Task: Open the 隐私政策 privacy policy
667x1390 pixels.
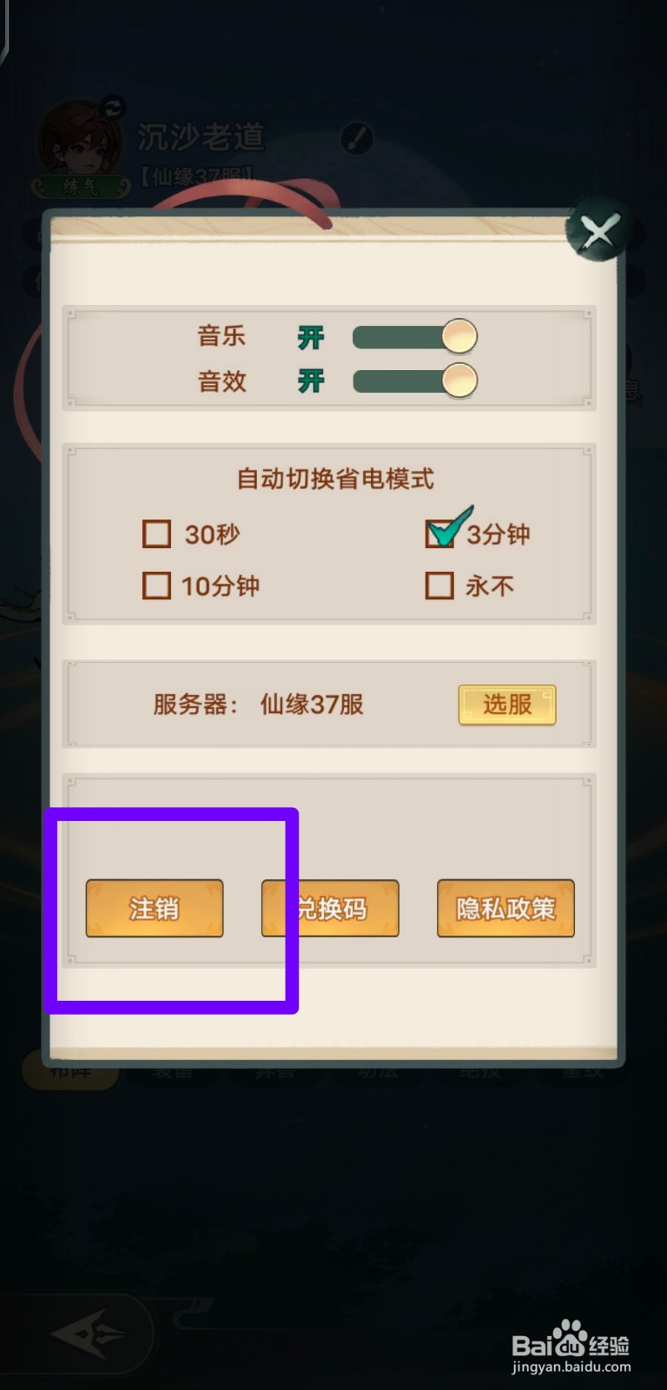Action: tap(505, 909)
